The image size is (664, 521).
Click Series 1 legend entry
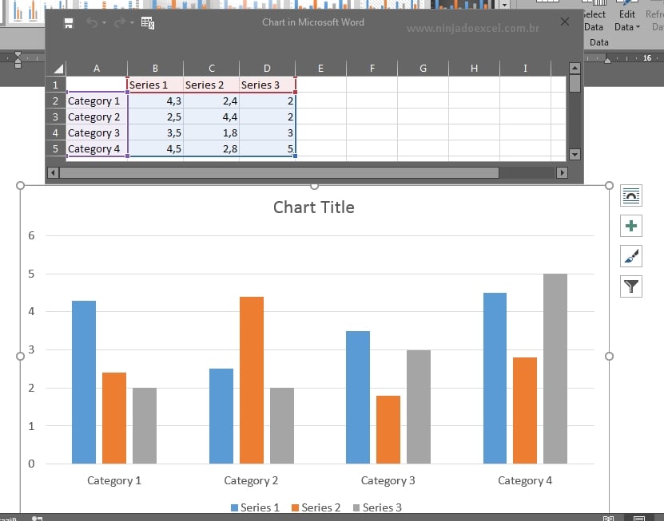(x=256, y=507)
